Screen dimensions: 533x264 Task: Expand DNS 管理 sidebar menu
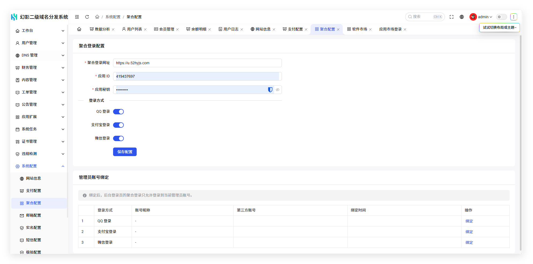[x=40, y=55]
